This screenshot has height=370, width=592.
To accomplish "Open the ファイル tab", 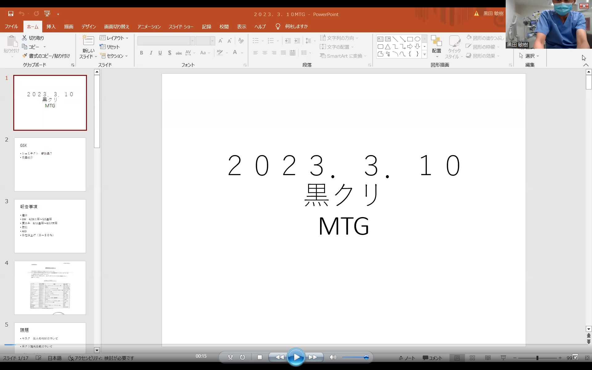I will click(11, 27).
